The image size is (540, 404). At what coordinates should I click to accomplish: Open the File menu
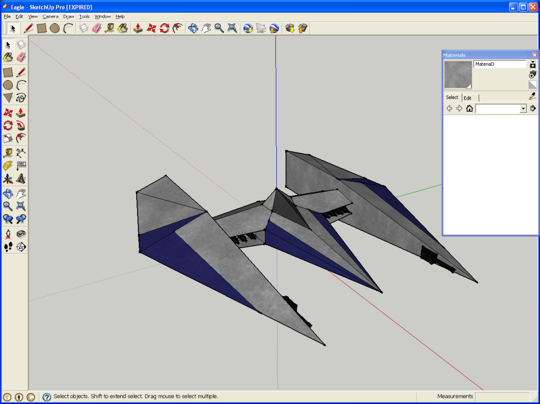coord(7,16)
